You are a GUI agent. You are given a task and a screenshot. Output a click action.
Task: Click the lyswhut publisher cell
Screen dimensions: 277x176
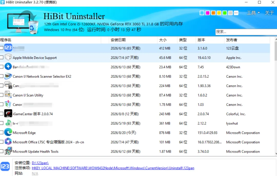point(232,124)
